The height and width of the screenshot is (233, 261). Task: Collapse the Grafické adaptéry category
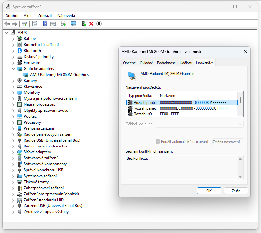(13, 69)
